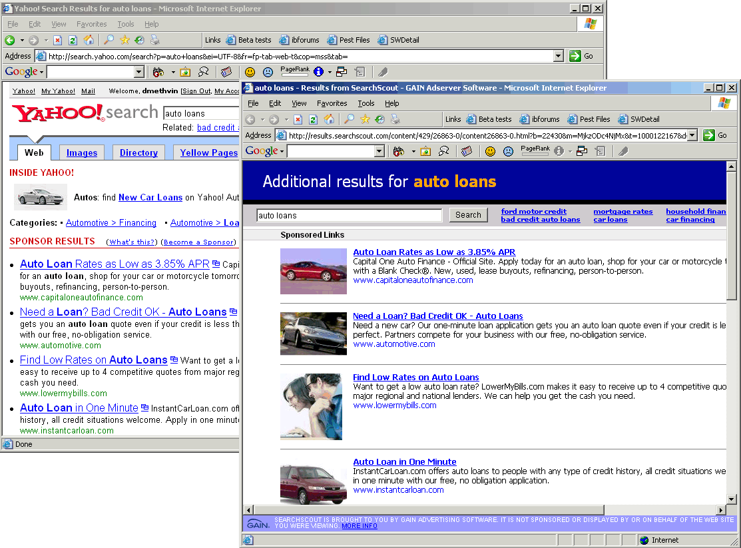Image resolution: width=741 pixels, height=548 pixels.
Task: Expand Google search box dropdown in Yahoo window
Action: coord(138,72)
